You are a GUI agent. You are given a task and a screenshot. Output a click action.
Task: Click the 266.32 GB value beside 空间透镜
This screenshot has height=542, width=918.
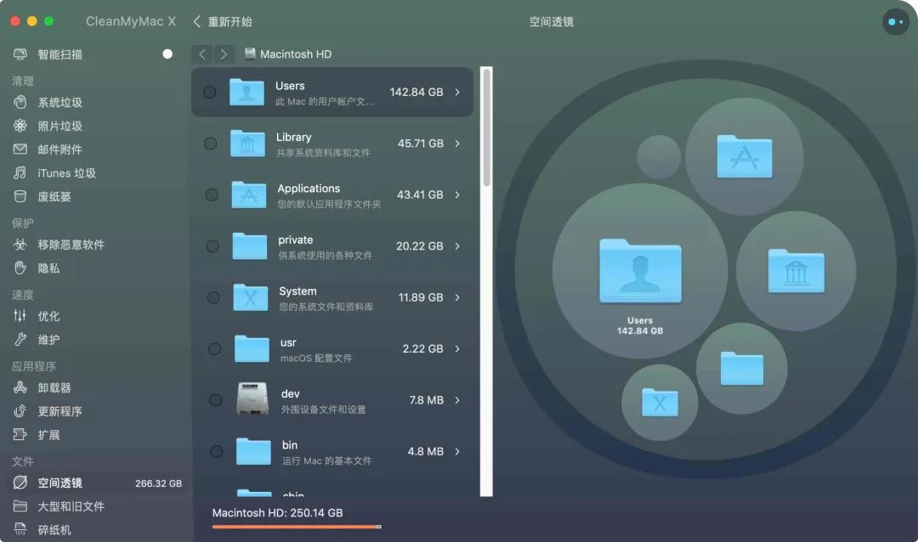[x=158, y=483]
